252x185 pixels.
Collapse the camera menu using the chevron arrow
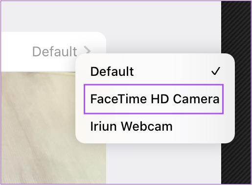(87, 50)
